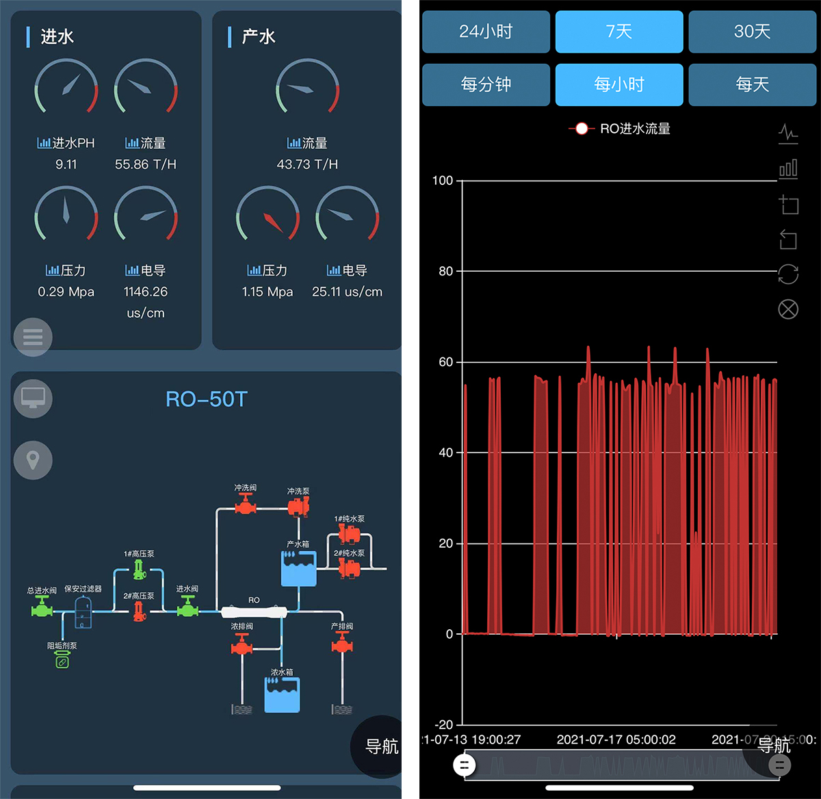Open 进水PH history chart icon
The height and width of the screenshot is (799, 821).
pyautogui.click(x=44, y=143)
